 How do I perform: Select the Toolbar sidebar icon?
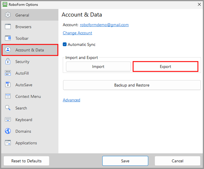(8, 38)
